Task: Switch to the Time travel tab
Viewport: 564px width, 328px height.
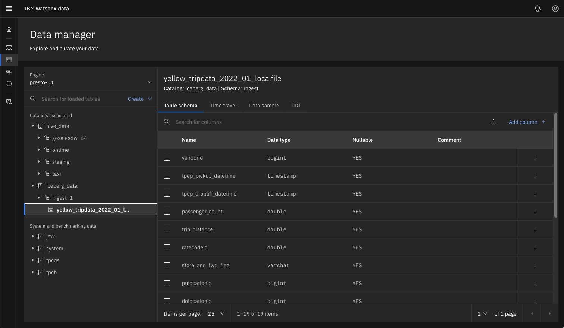Action: tap(223, 106)
